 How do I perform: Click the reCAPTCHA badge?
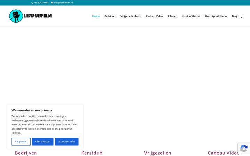tap(244, 148)
